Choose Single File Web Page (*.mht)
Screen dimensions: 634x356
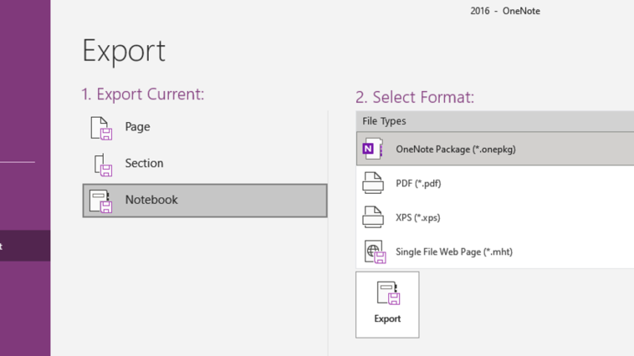(495, 252)
